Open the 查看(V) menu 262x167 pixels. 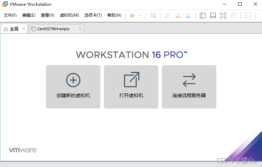coord(48,15)
